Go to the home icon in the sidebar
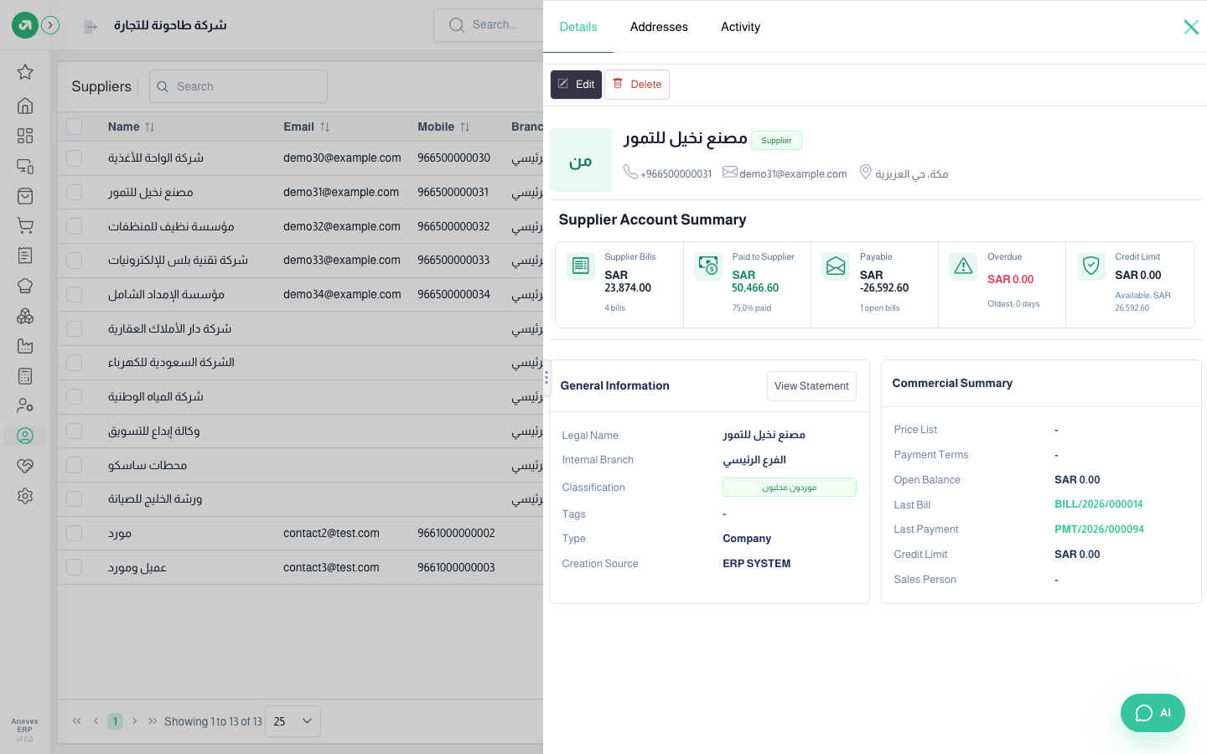This screenshot has width=1207, height=754. (x=25, y=106)
